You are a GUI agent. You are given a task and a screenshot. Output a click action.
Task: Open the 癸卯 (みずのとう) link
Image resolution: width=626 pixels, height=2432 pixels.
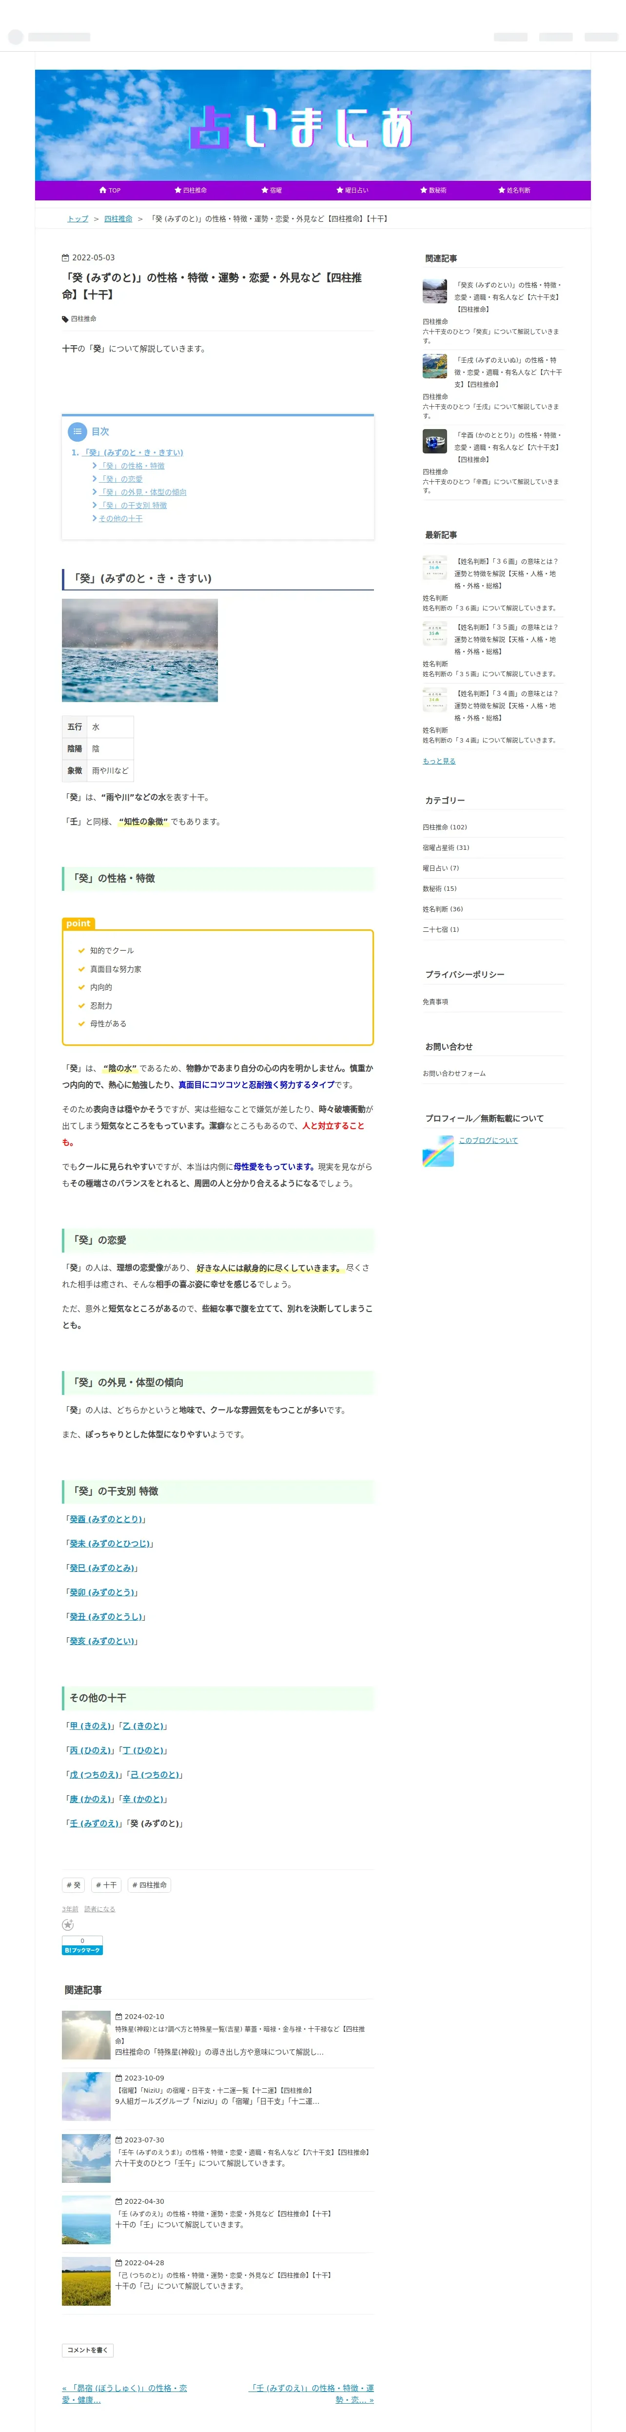pyautogui.click(x=102, y=1593)
